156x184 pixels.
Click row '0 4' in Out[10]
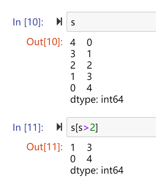coord(81,88)
